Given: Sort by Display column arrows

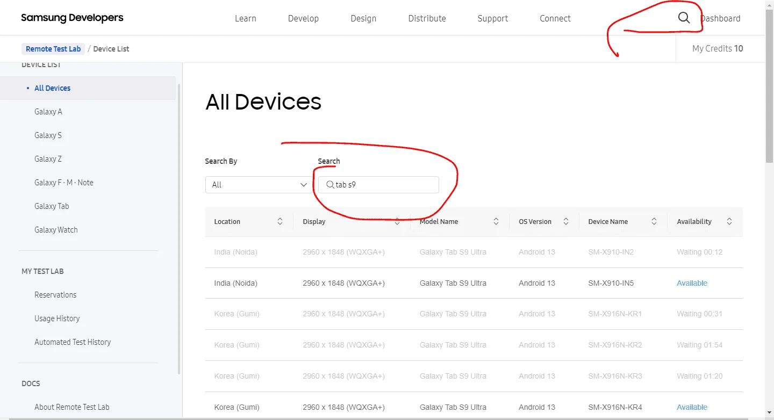Looking at the screenshot, I should 397,221.
